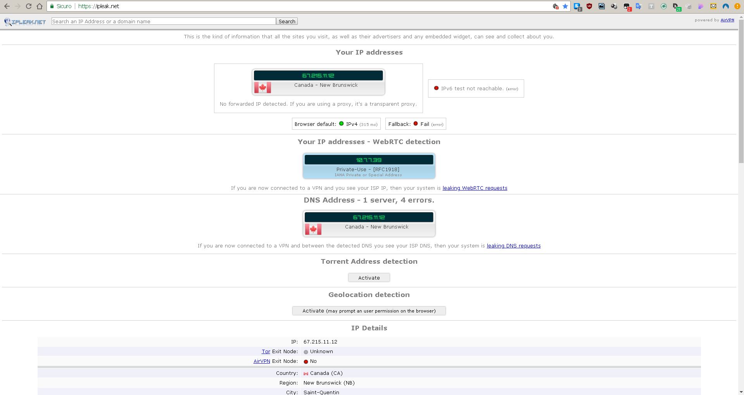
Task: Click the Search button
Action: point(287,21)
